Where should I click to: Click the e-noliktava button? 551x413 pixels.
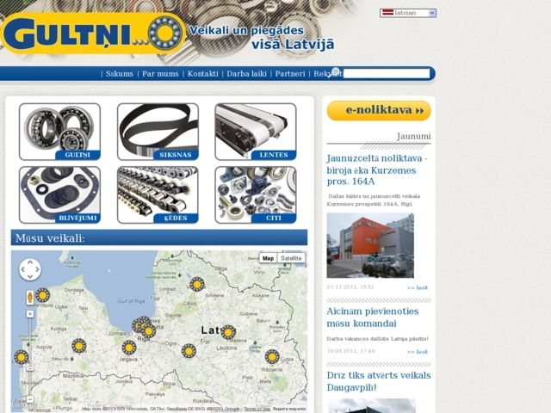(x=379, y=111)
